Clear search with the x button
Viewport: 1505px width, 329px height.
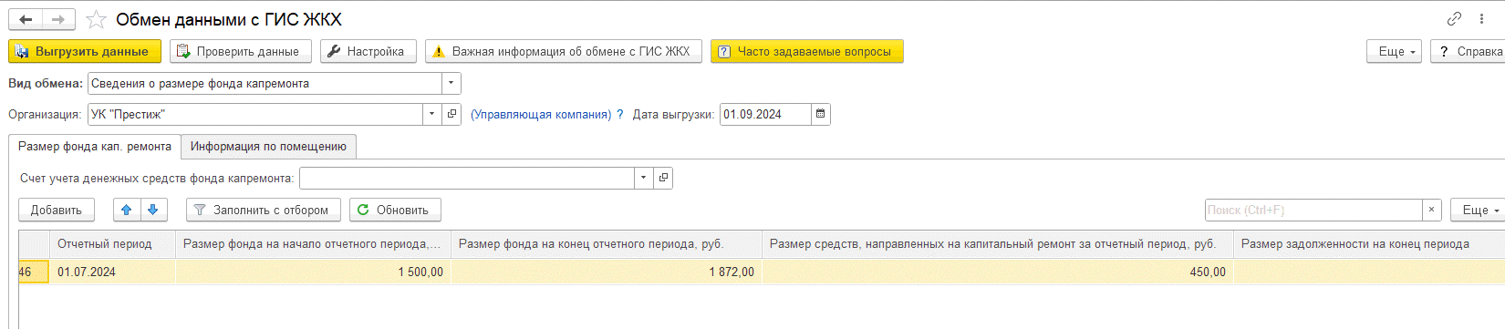tap(1431, 210)
